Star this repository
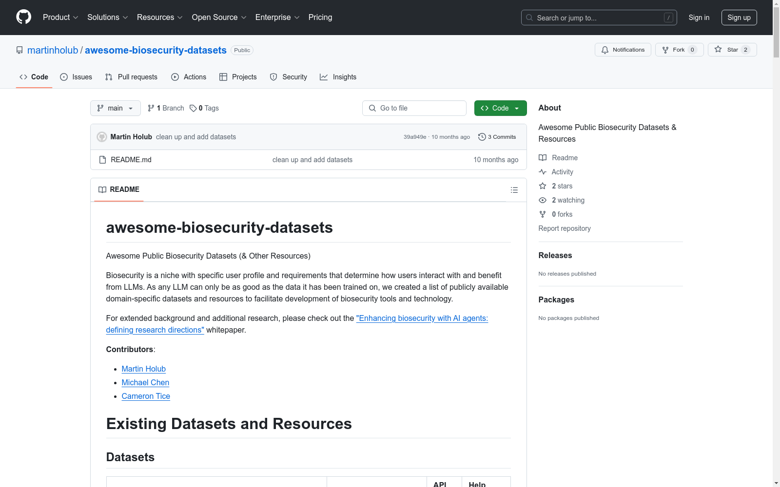780x487 pixels. pyautogui.click(x=726, y=50)
